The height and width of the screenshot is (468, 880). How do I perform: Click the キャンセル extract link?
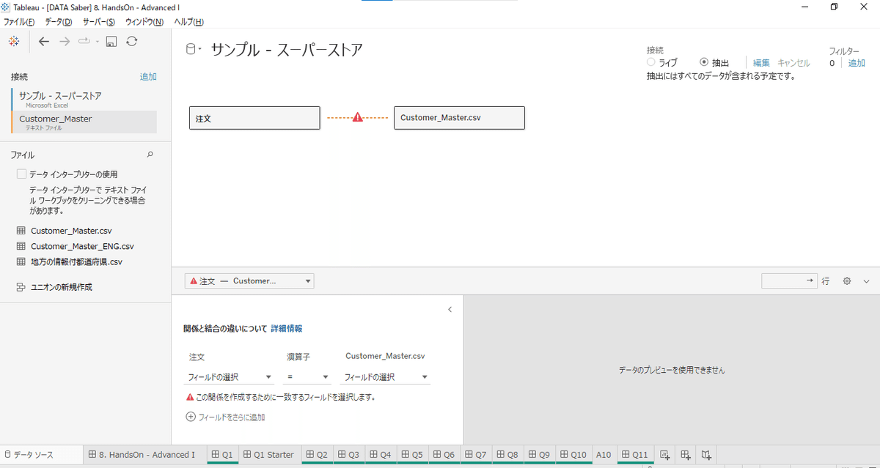click(794, 63)
